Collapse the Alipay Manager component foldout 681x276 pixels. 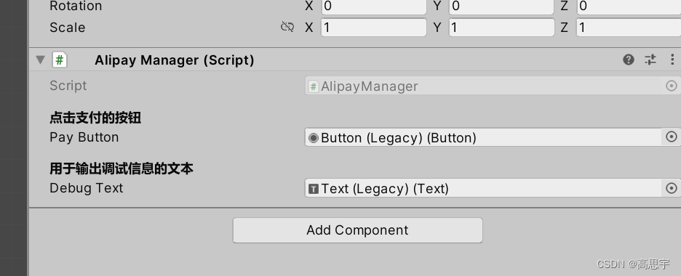click(x=41, y=60)
